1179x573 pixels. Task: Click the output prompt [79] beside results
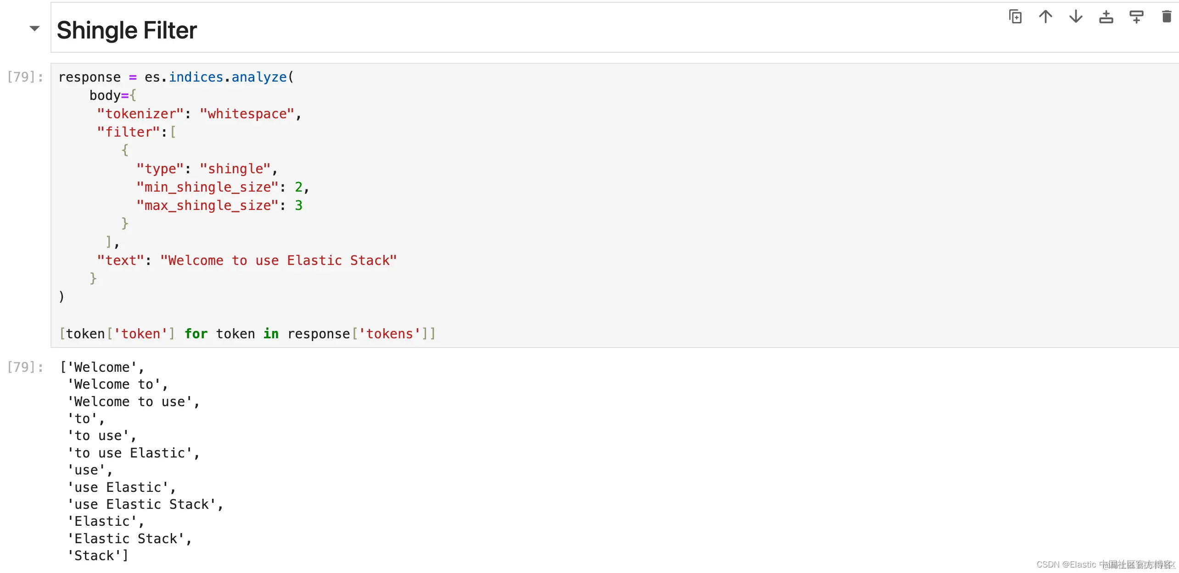(x=25, y=367)
